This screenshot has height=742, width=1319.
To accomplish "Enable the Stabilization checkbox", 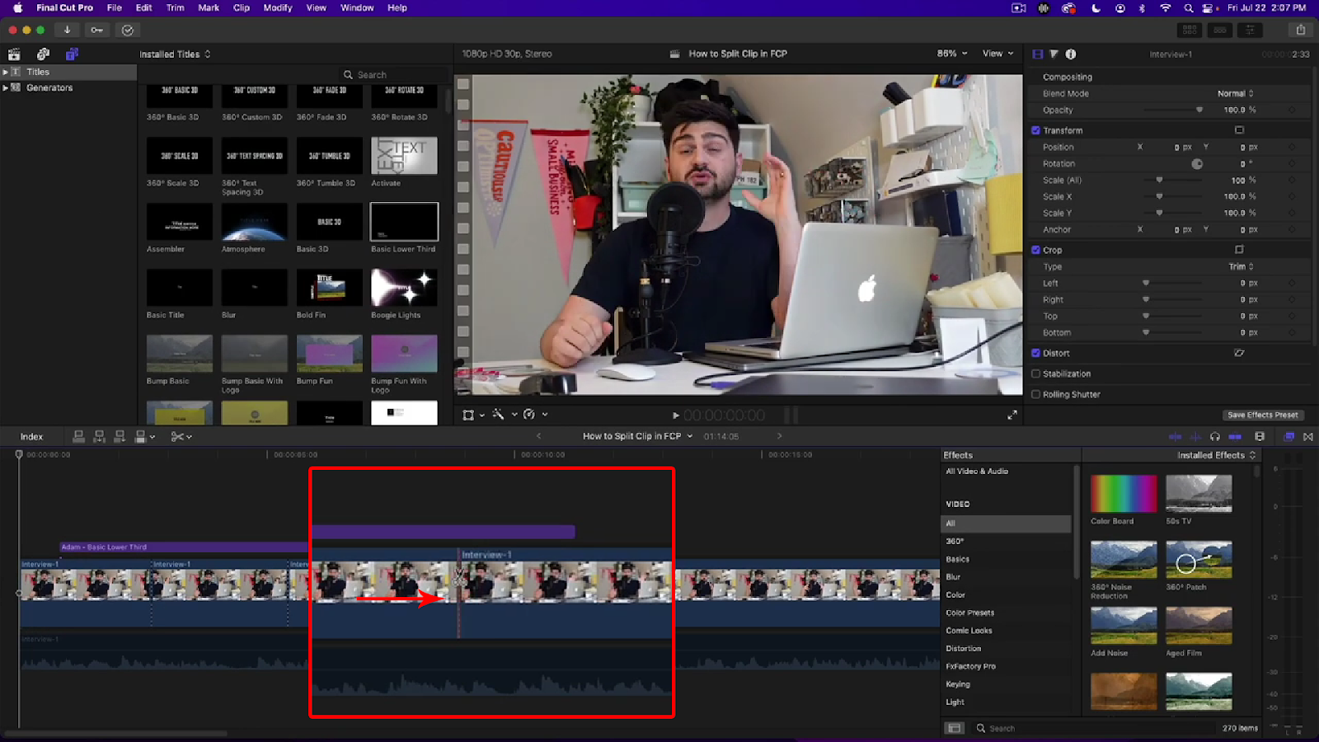I will (1036, 373).
